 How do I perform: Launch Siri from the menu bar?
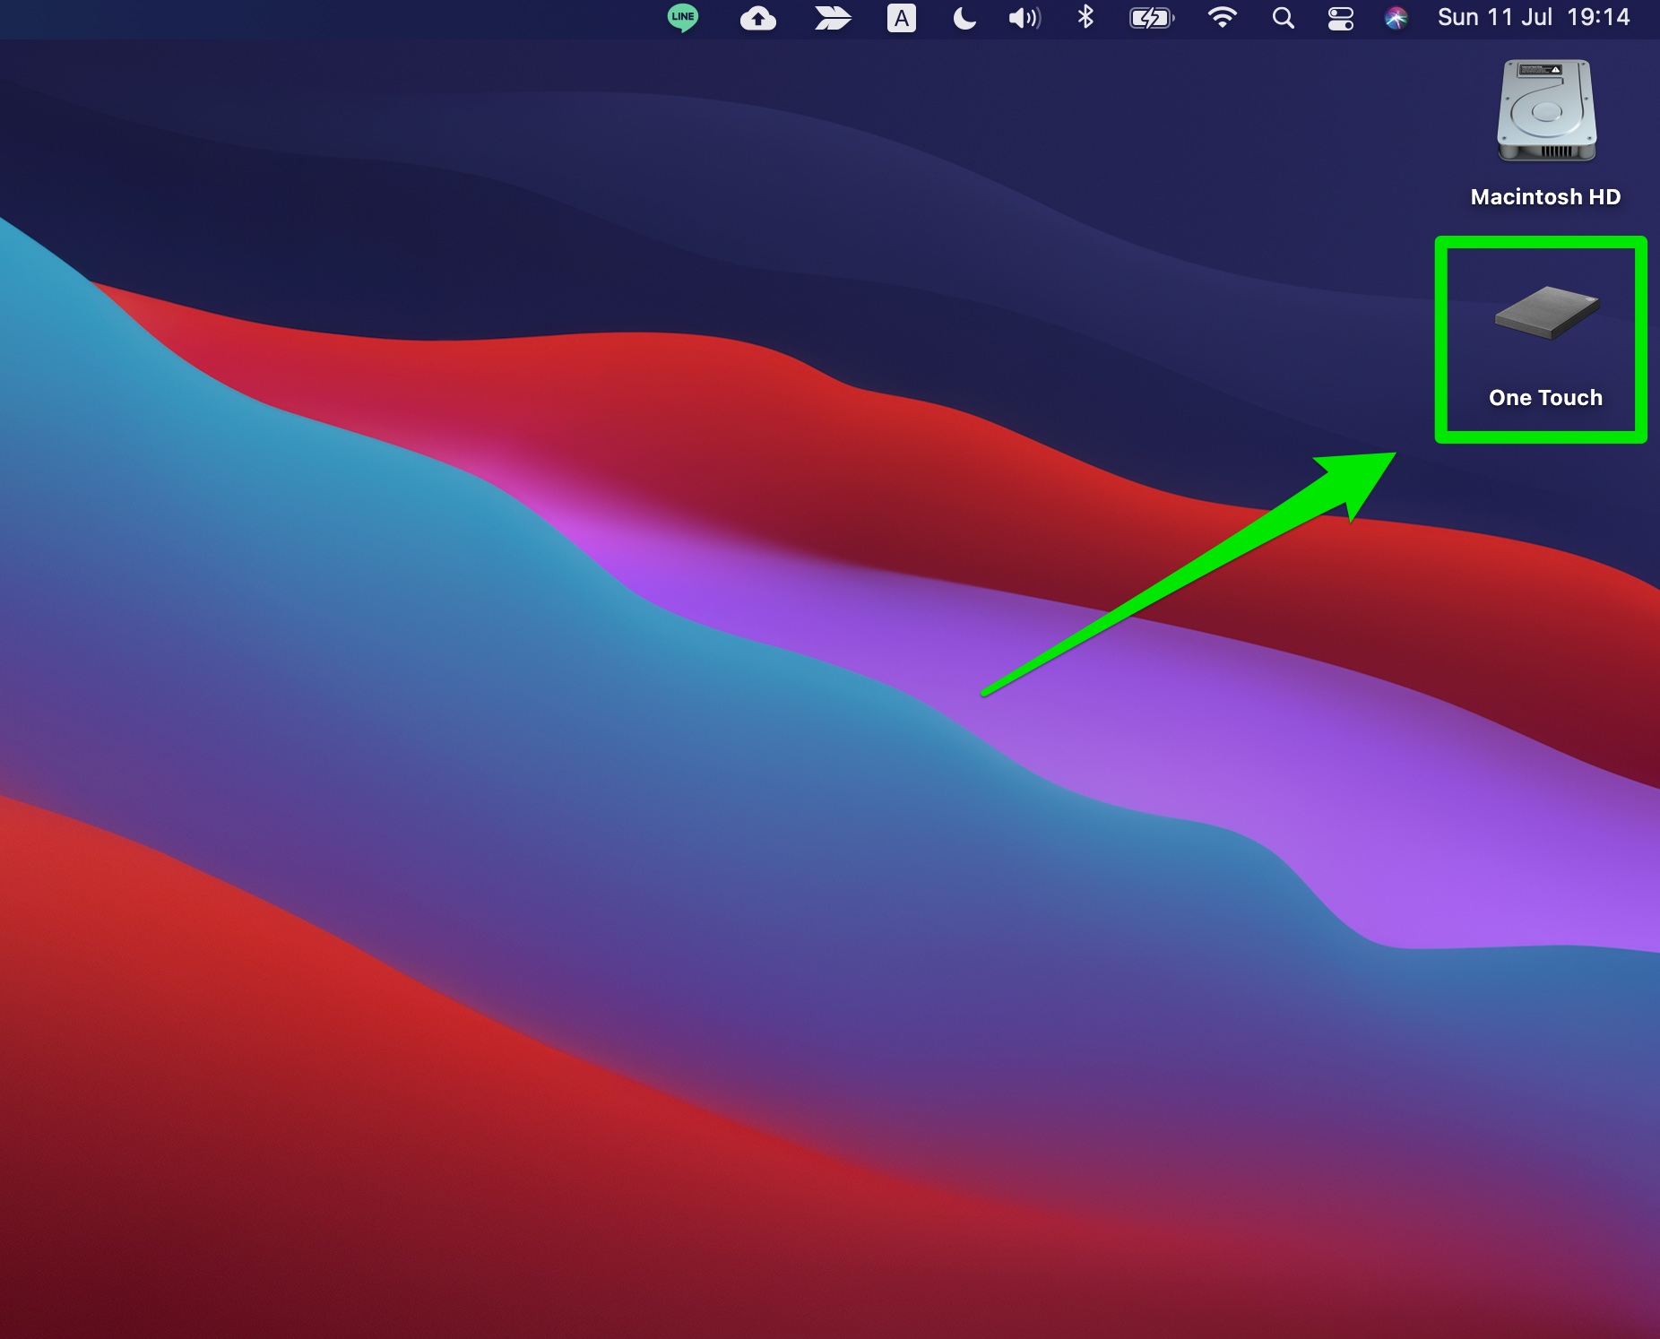tap(1396, 18)
